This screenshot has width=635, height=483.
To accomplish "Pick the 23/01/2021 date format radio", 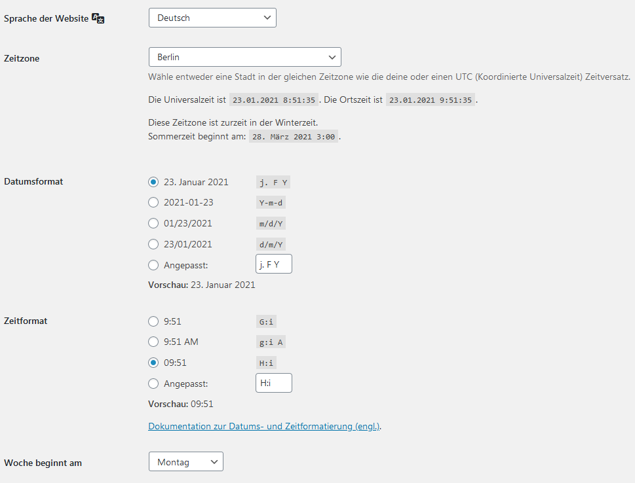I will tap(153, 244).
